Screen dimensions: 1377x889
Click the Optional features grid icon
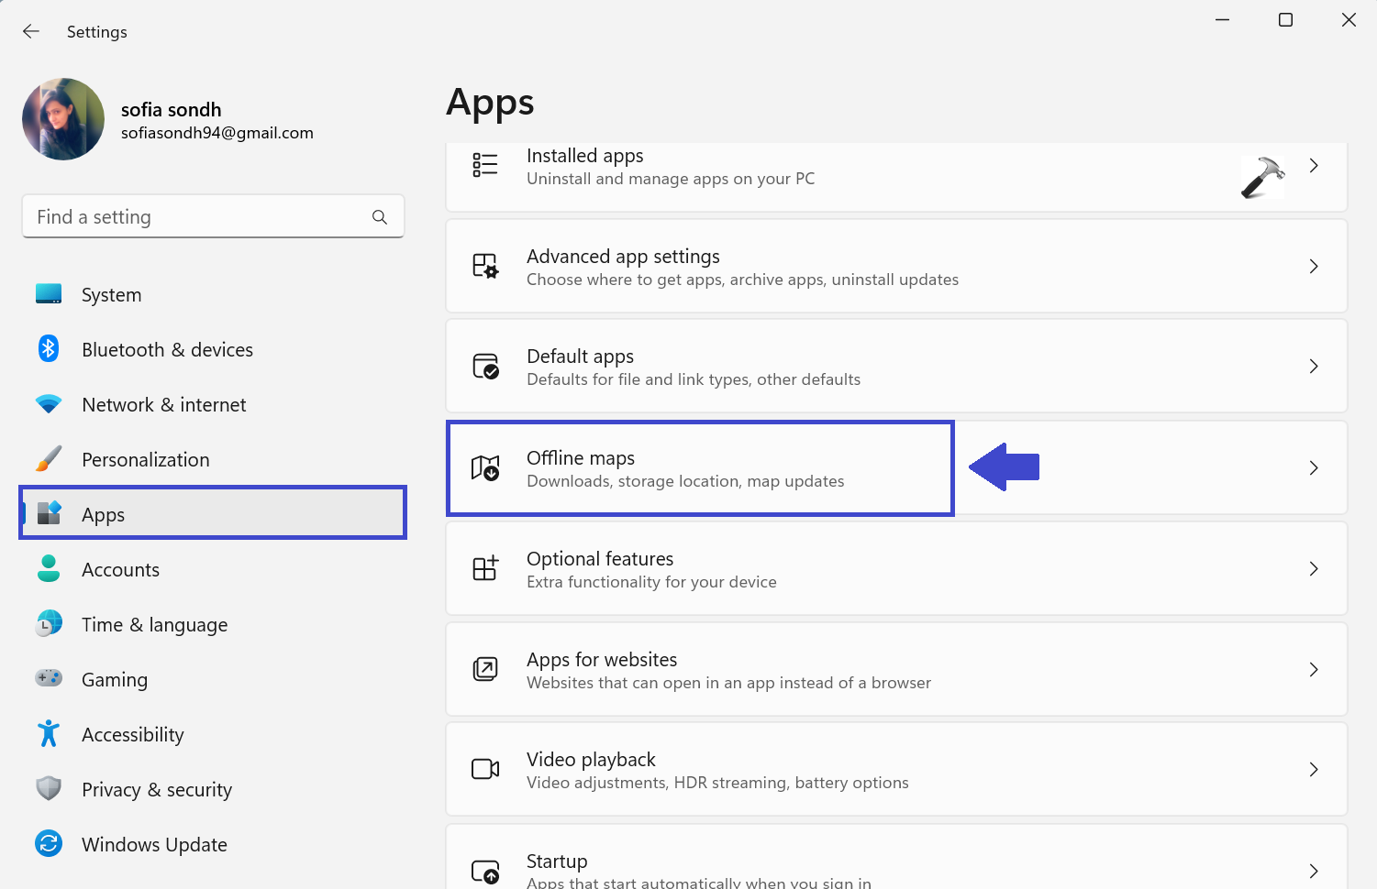point(485,568)
